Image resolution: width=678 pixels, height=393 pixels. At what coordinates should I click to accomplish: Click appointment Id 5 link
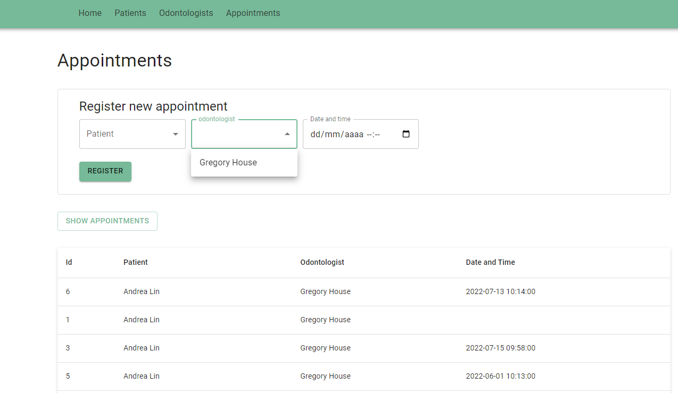pyautogui.click(x=68, y=376)
